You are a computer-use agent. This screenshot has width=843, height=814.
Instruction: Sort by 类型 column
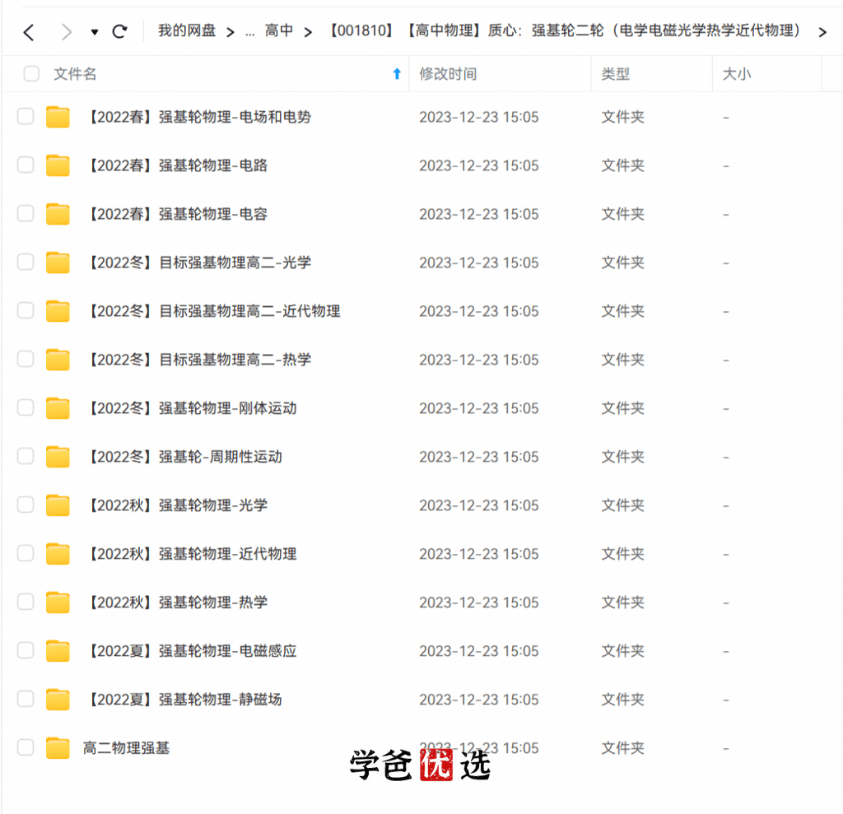pos(616,73)
